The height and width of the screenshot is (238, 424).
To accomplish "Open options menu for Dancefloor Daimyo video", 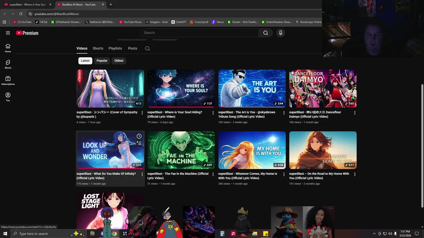I will (x=355, y=113).
